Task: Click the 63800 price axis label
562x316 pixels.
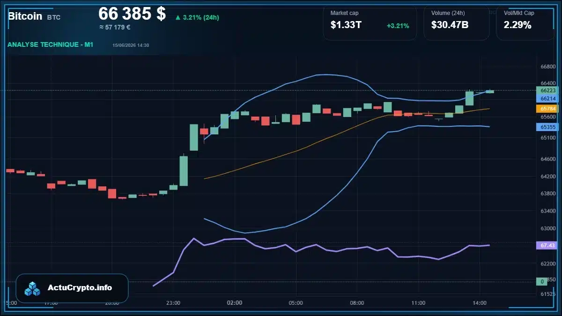Action: click(548, 193)
